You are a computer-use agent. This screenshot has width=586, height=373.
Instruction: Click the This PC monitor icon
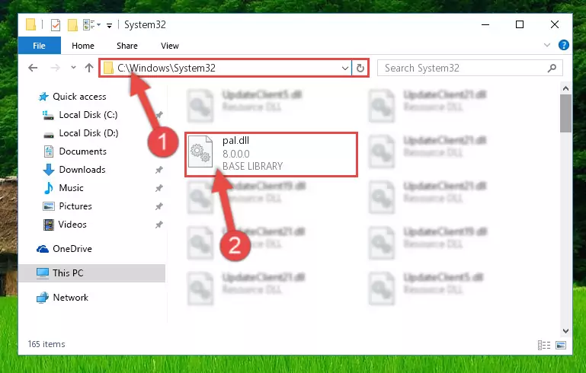click(43, 273)
